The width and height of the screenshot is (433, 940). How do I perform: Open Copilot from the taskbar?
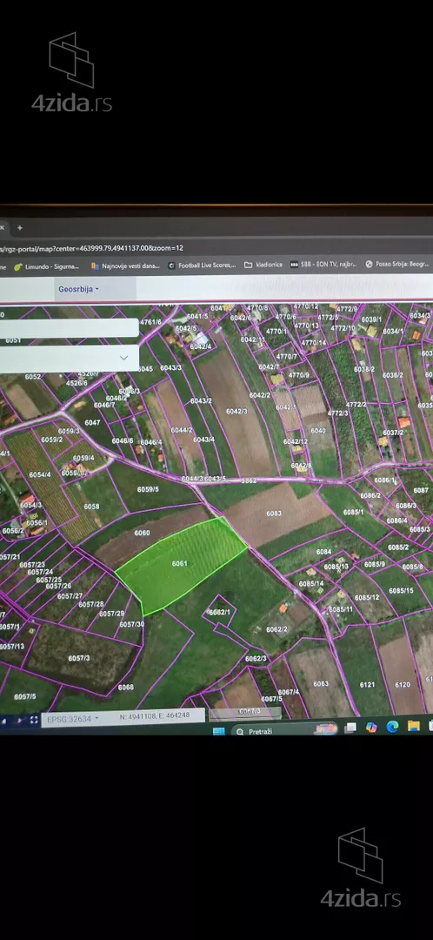coord(371,727)
